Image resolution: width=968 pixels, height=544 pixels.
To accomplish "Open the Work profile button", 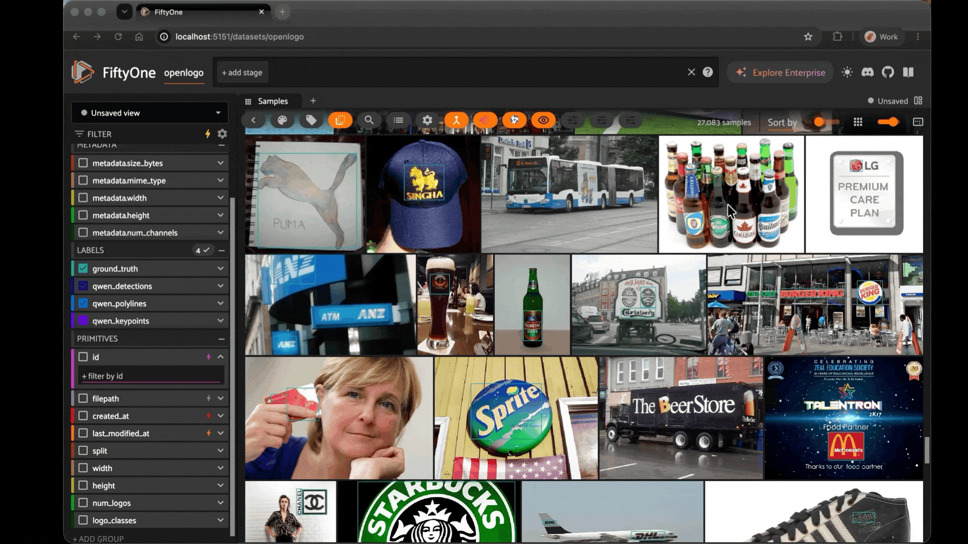I will pyautogui.click(x=881, y=37).
